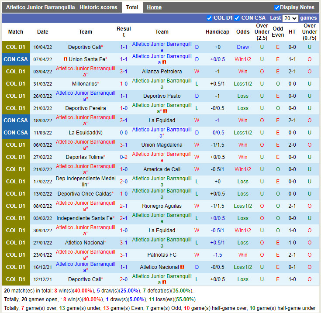This screenshot has width=321, height=313.
Task: Switch to the Home tab
Action: pos(154,7)
